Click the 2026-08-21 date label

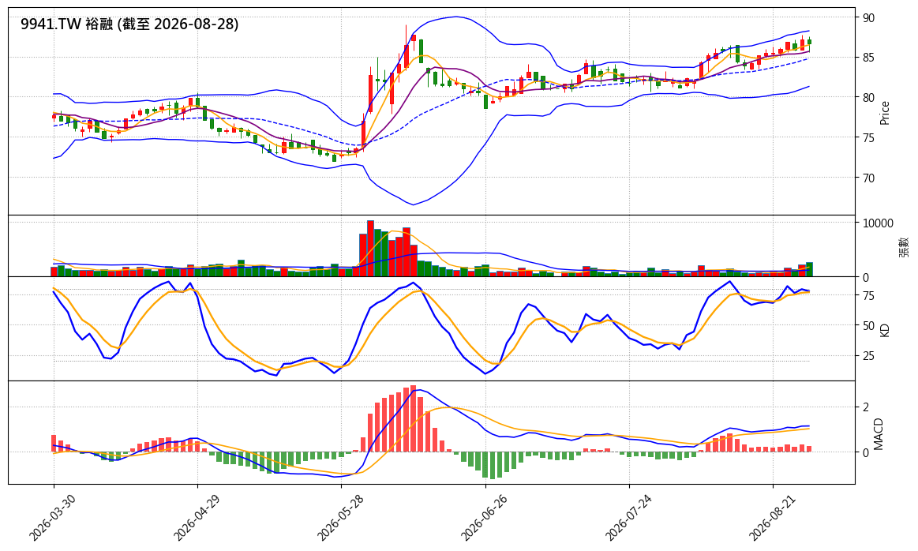pos(772,517)
